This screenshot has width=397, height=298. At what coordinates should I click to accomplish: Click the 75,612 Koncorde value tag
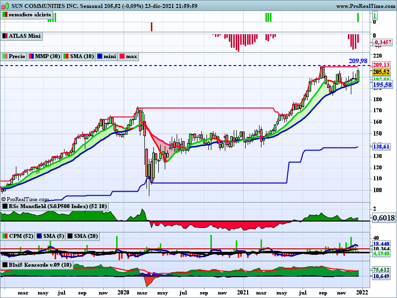tap(381, 270)
